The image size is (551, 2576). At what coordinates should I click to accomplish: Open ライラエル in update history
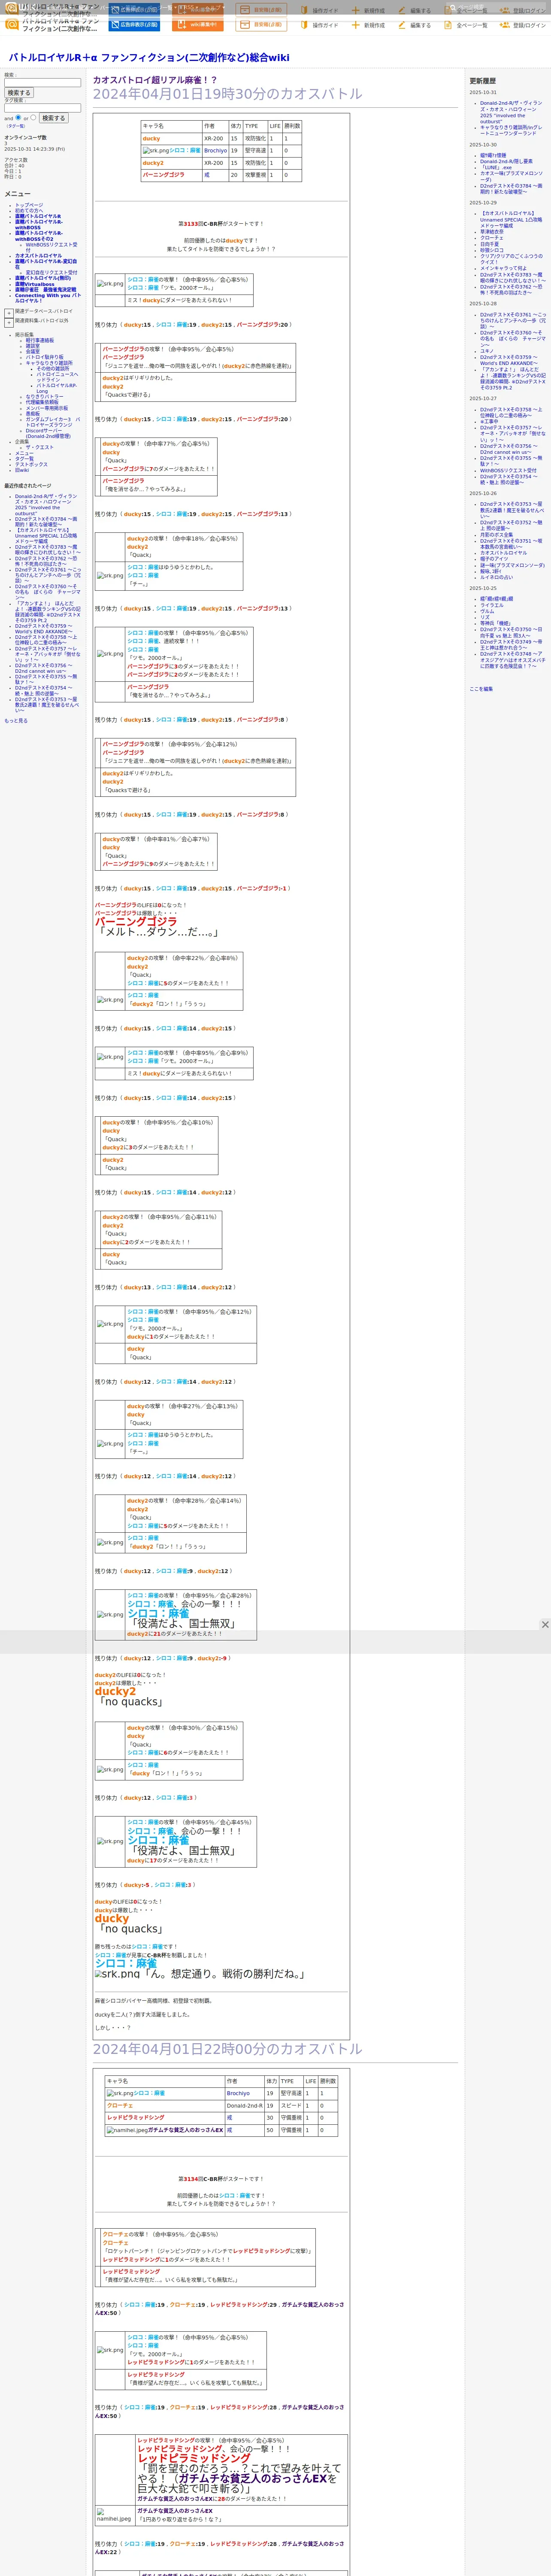pos(492,605)
